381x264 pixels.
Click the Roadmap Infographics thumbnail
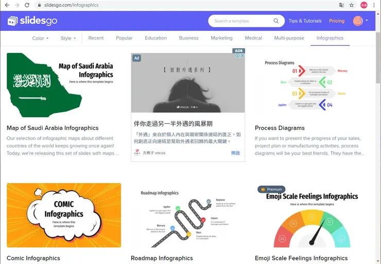(x=188, y=215)
